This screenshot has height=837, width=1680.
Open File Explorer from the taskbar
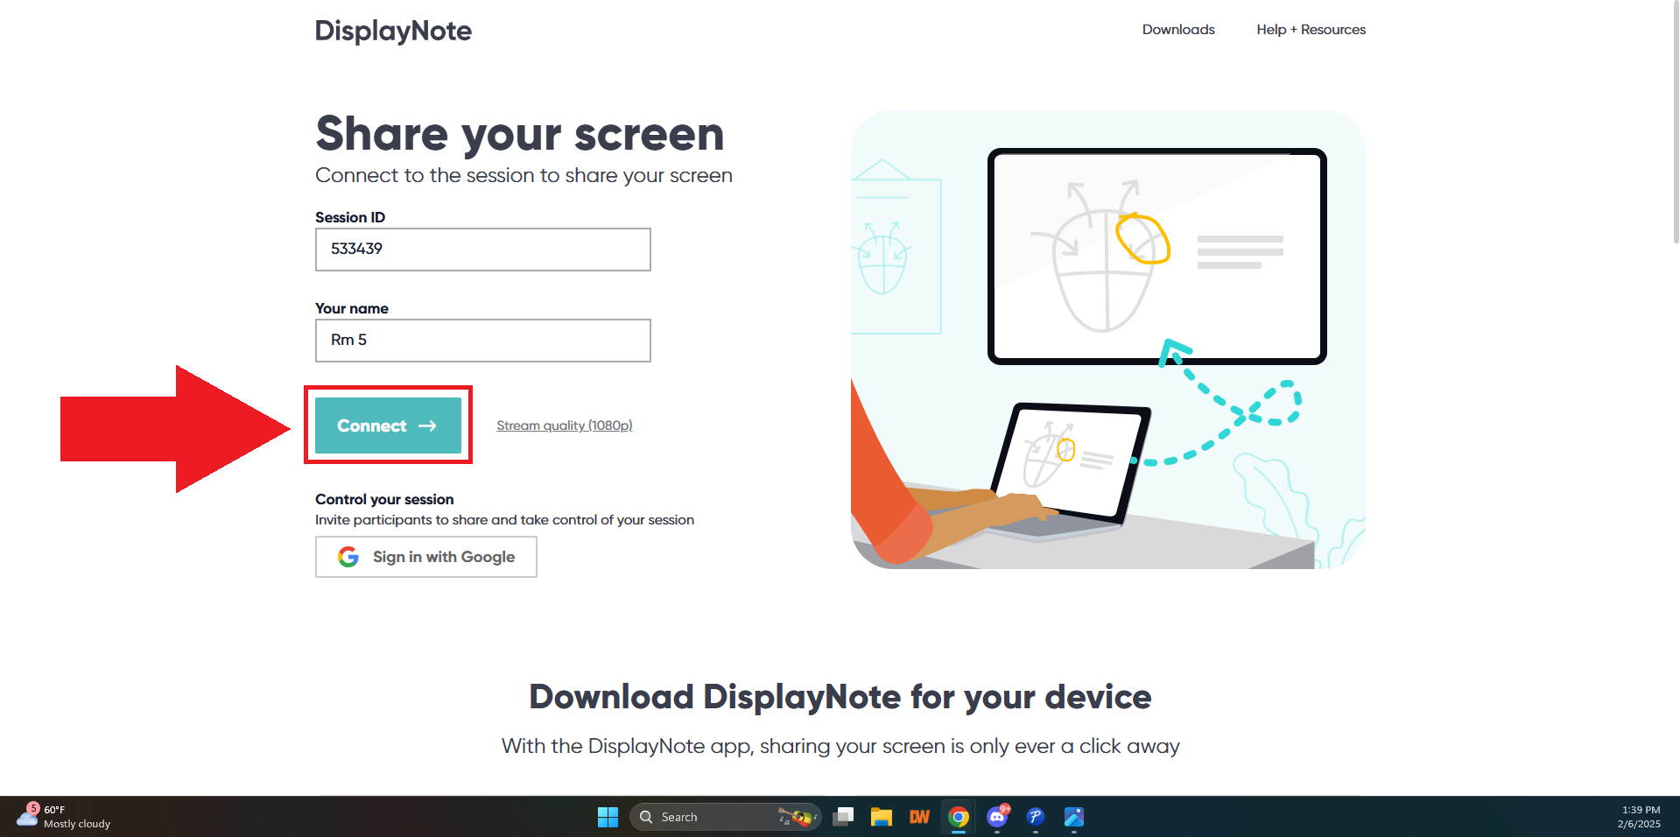881,817
